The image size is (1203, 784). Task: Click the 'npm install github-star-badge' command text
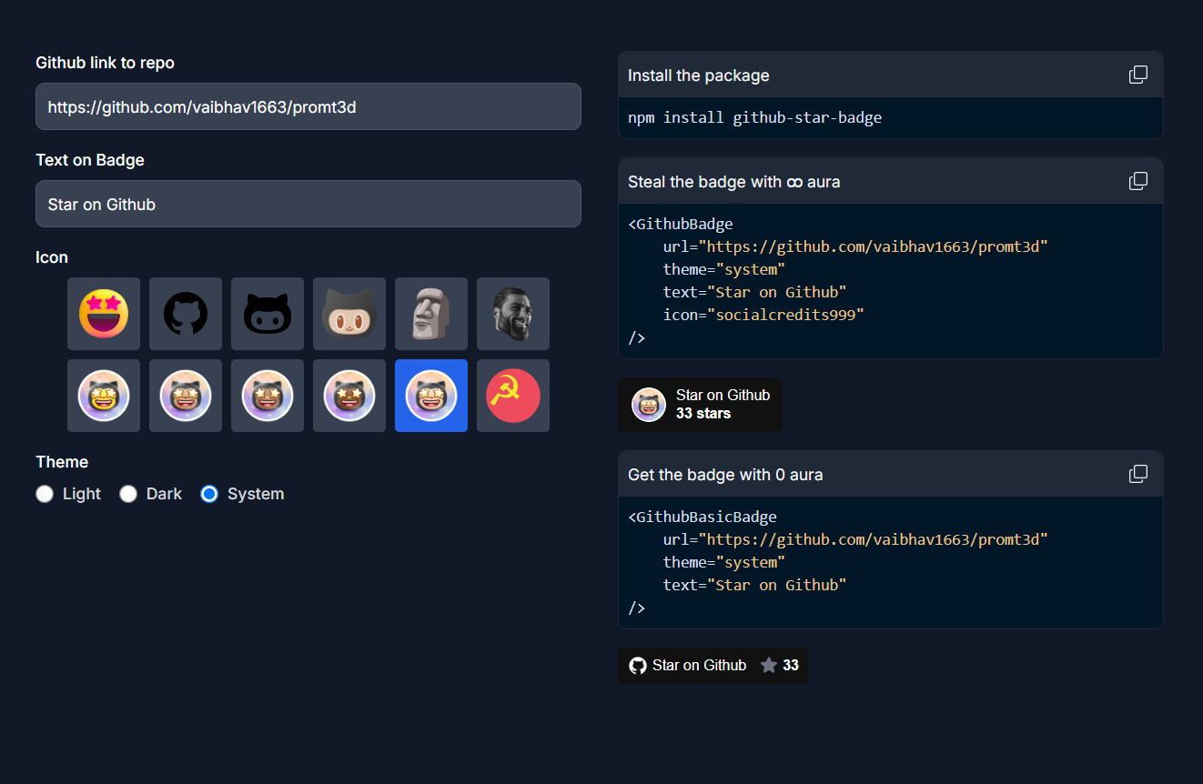pyautogui.click(x=754, y=117)
